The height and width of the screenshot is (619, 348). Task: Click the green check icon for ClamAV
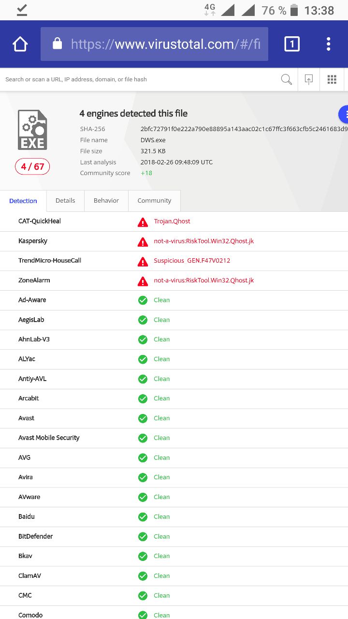143,576
